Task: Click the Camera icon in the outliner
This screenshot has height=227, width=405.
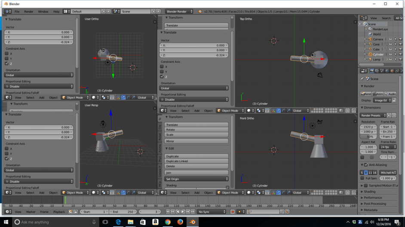Action: [x=370, y=39]
